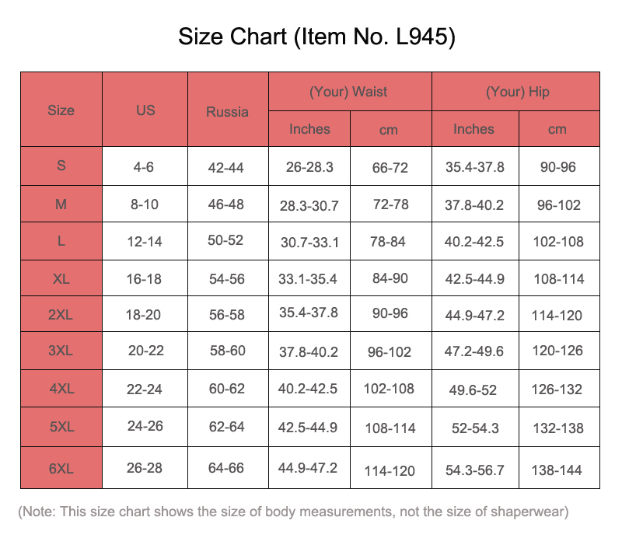Select the M size row label
622x538 pixels.
click(61, 204)
